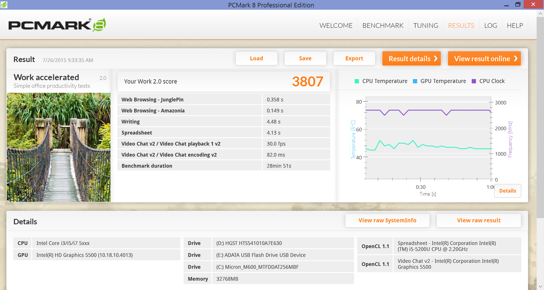Click the 30.0 fps value

pos(276,144)
